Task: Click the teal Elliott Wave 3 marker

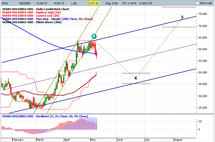Action: click(x=94, y=36)
